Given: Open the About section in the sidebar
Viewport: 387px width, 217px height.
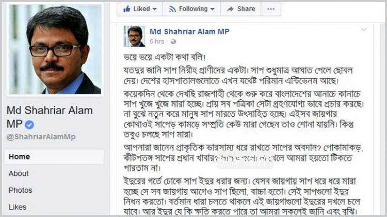Looking at the screenshot, I should (19, 173).
